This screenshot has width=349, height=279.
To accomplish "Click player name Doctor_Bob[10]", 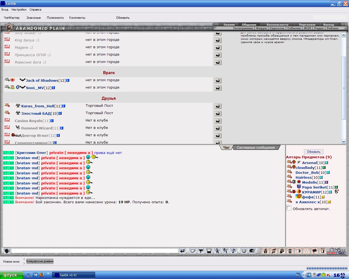I will coord(311,172).
